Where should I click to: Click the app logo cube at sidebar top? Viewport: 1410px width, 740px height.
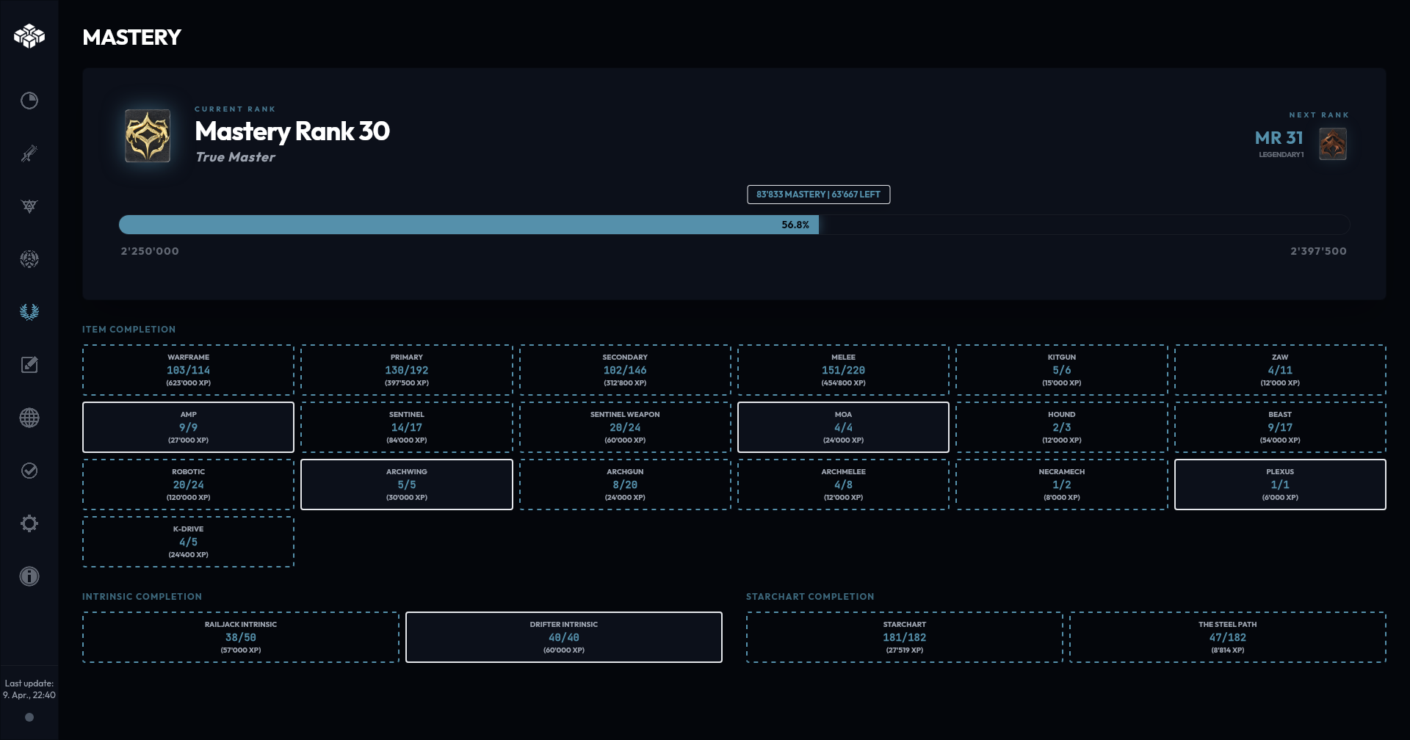pyautogui.click(x=29, y=35)
